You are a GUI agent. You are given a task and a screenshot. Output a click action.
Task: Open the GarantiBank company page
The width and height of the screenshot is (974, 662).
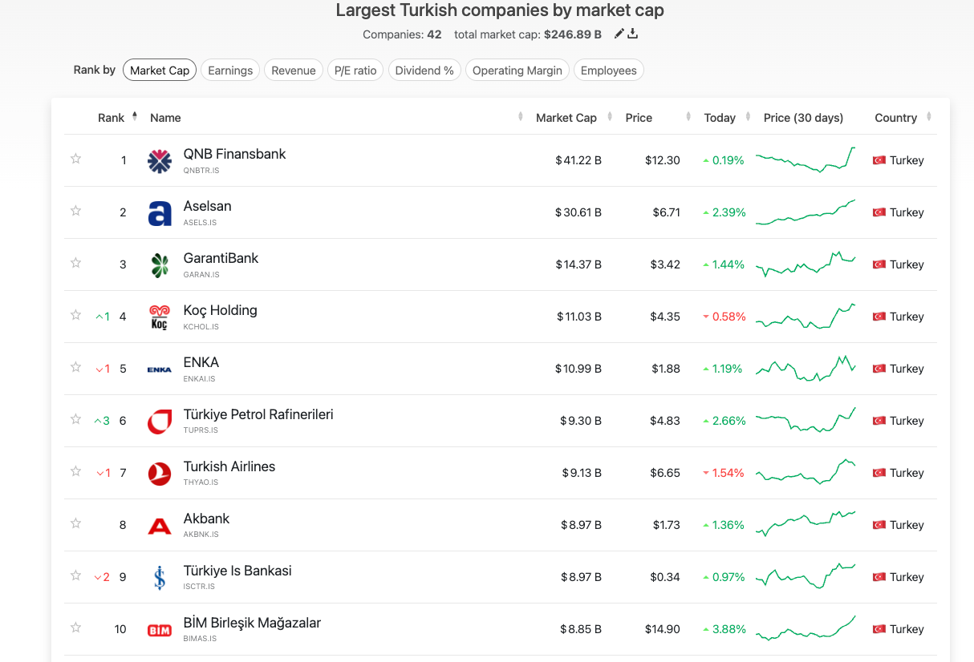[x=221, y=258]
